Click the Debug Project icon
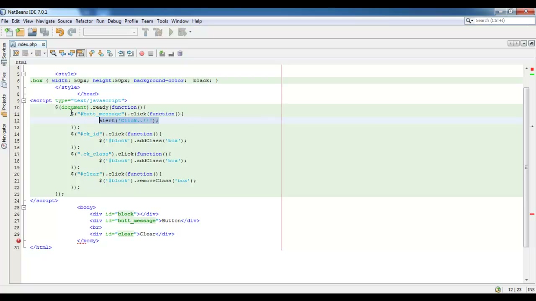 click(x=182, y=32)
